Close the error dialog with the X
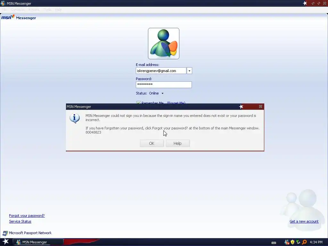Image resolution: width=328 pixels, height=246 pixels. [260, 106]
